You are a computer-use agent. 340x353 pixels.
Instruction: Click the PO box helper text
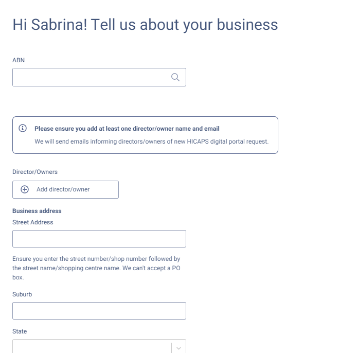[x=96, y=268]
